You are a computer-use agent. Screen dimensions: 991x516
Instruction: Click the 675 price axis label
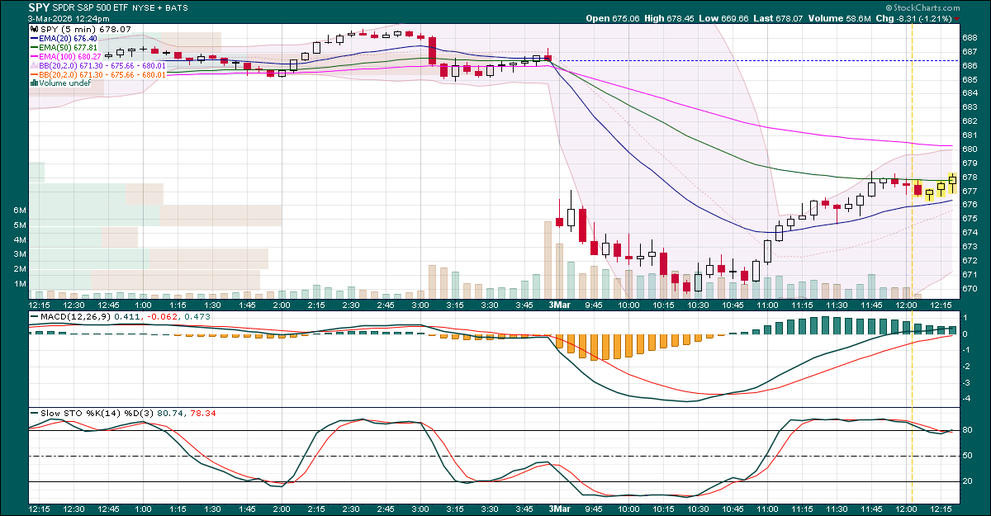[970, 219]
